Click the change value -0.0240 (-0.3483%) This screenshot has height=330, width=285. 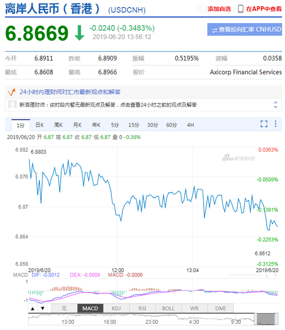coord(122,28)
